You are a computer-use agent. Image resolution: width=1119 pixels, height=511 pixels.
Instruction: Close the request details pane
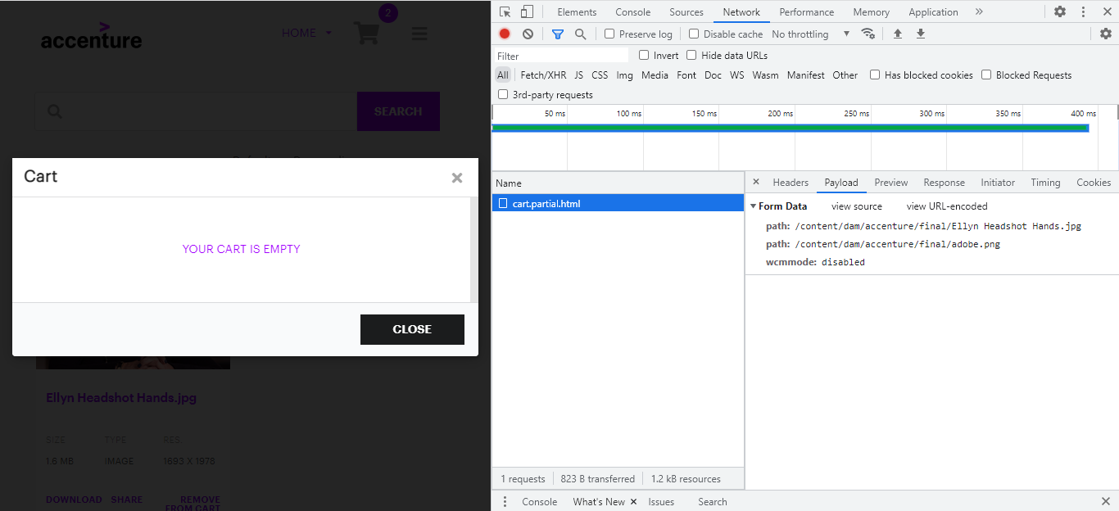coord(756,182)
